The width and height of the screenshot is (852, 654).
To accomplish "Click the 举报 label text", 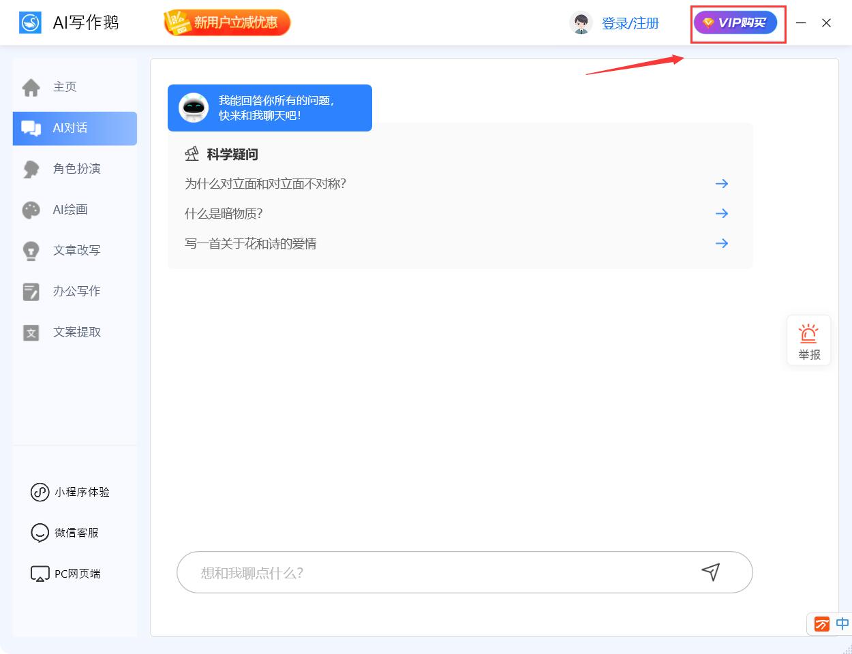I will [809, 355].
